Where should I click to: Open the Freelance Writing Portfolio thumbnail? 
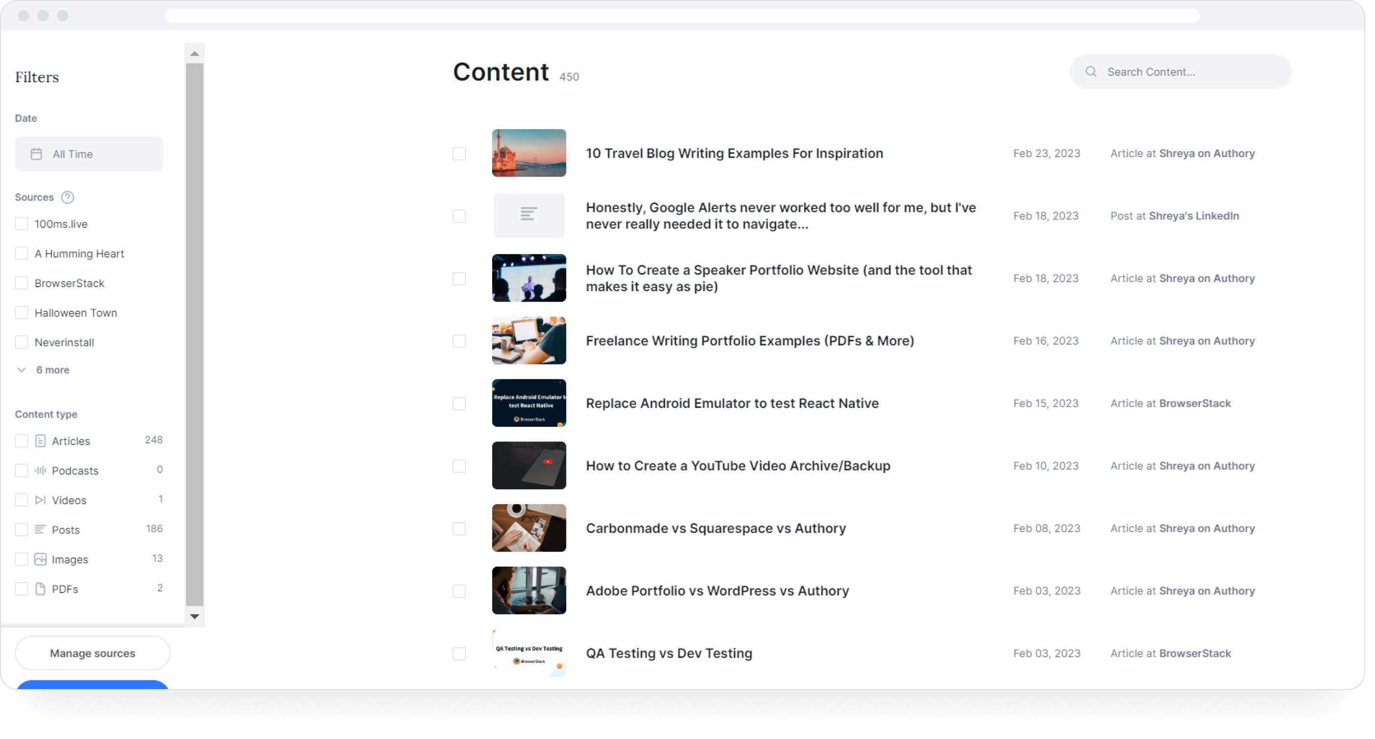(528, 341)
